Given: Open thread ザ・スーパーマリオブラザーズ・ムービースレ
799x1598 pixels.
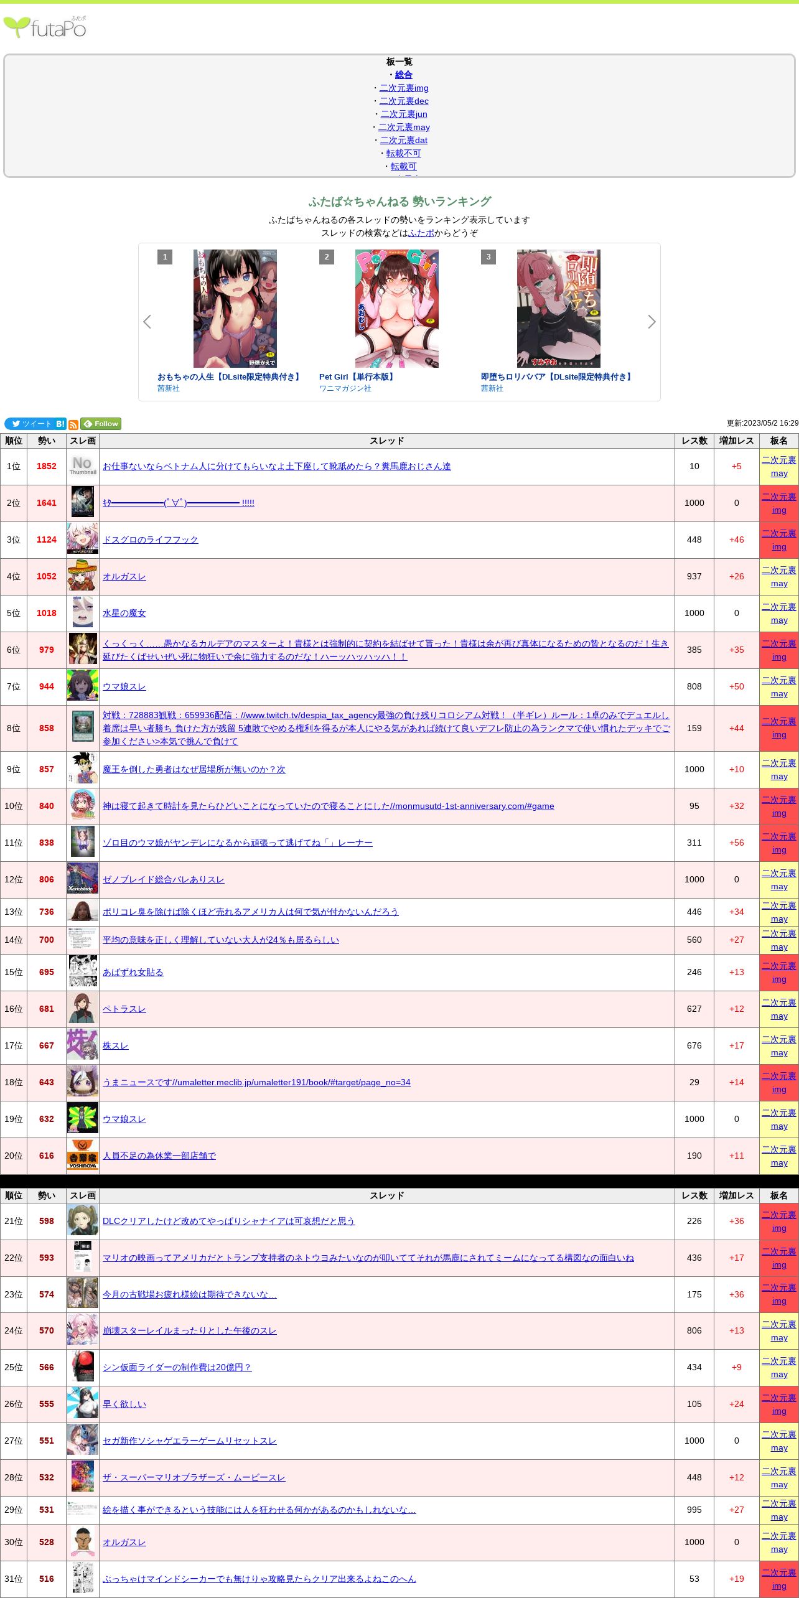Looking at the screenshot, I should [x=194, y=1477].
